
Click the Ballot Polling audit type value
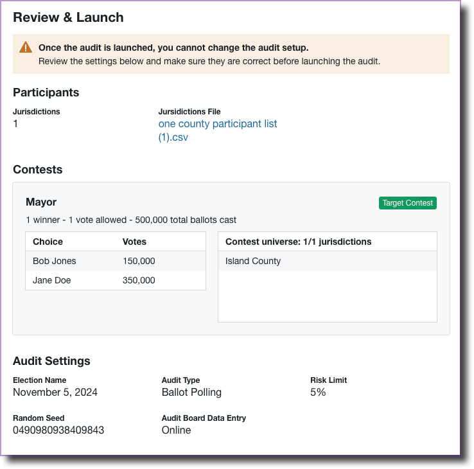click(191, 392)
